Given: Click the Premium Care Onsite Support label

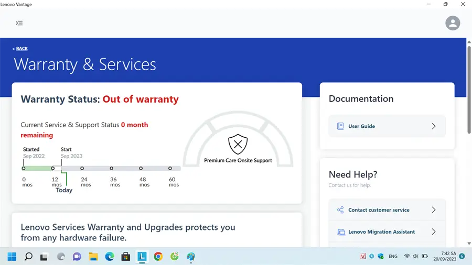Looking at the screenshot, I should pyautogui.click(x=238, y=160).
